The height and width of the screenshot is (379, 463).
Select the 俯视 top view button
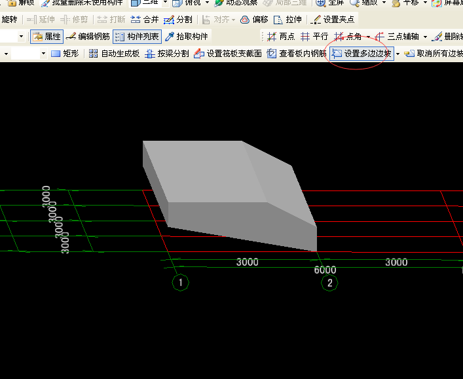[187, 3]
